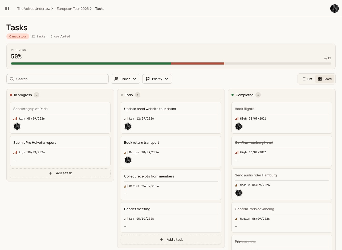The height and width of the screenshot is (250, 342).
Task: Click the Todo count badge 4
Action: [137, 95]
